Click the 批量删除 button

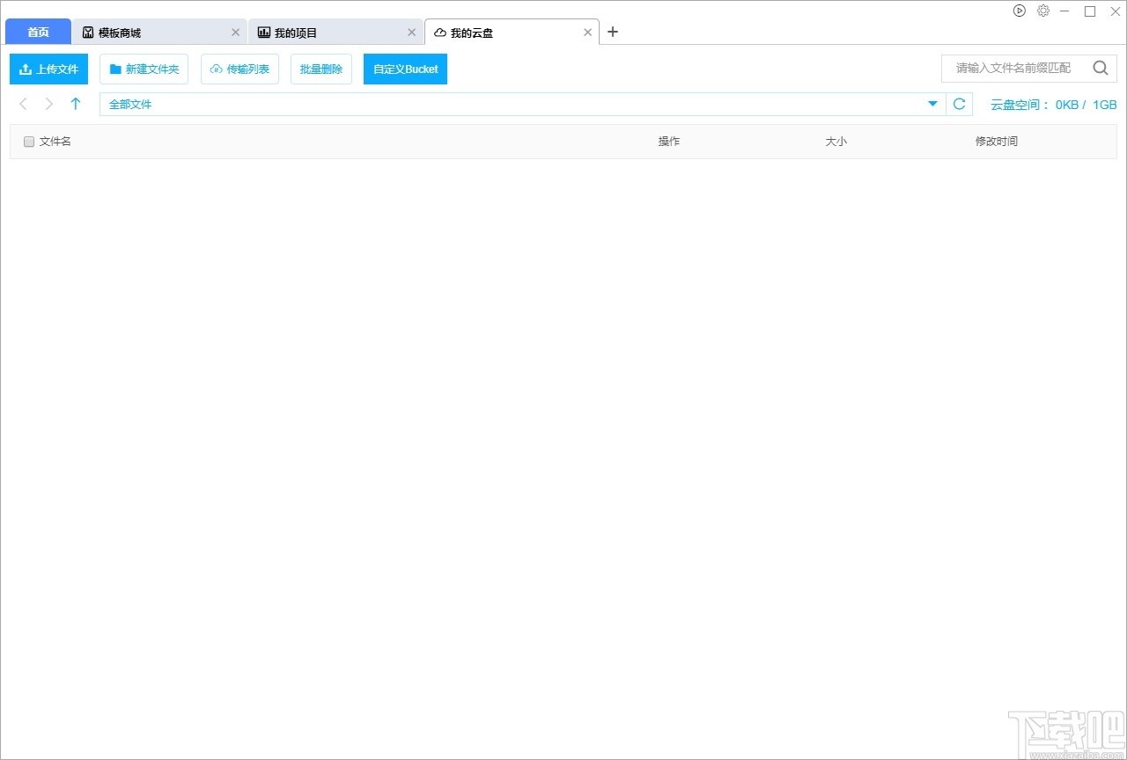[321, 69]
